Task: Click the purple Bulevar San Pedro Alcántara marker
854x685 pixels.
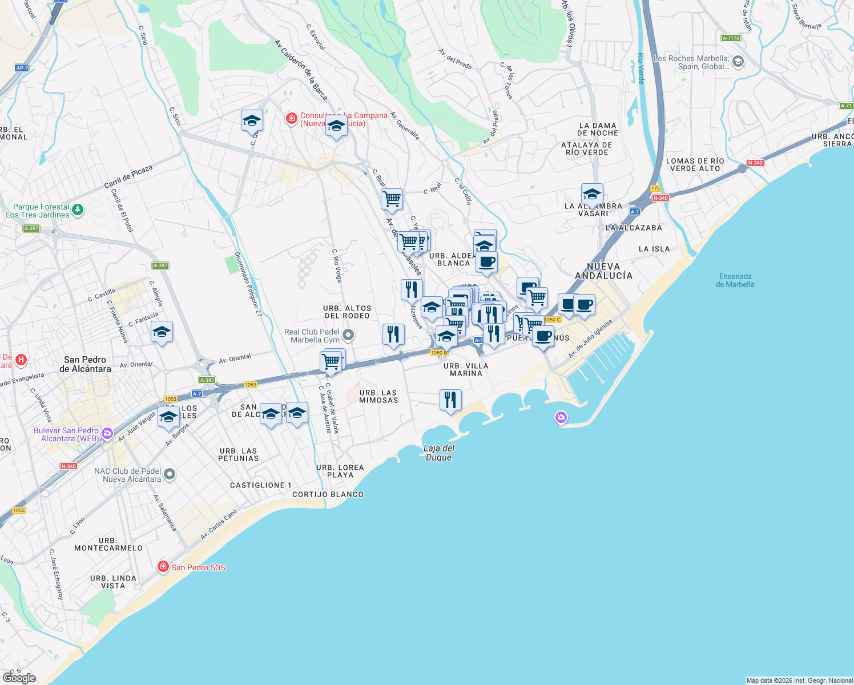Action: pyautogui.click(x=106, y=434)
